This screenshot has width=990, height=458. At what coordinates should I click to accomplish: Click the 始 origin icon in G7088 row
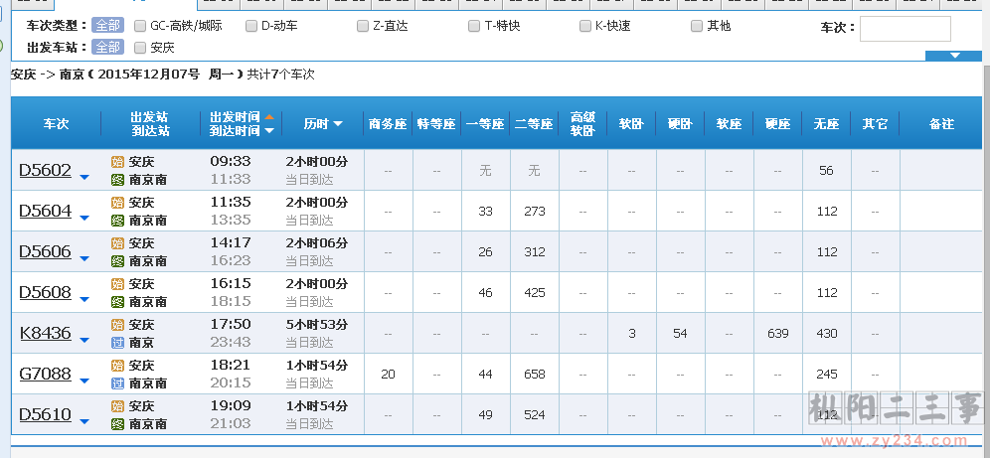click(x=117, y=366)
